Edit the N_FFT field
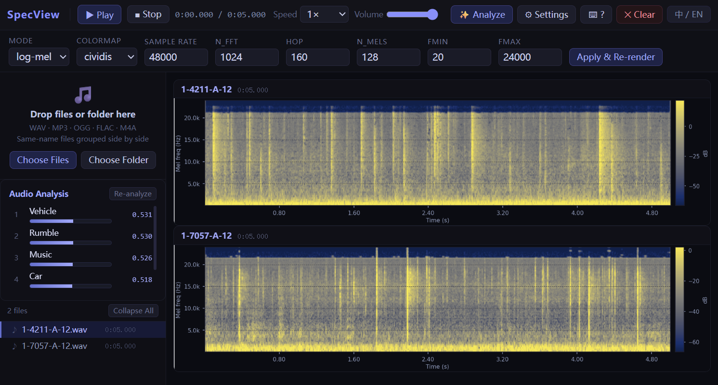 pos(247,57)
